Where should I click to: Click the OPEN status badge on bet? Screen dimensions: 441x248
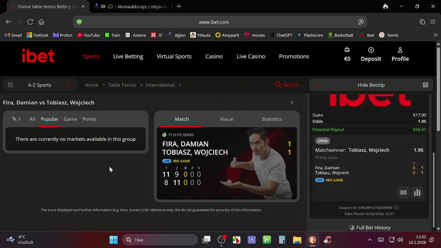[x=322, y=141]
